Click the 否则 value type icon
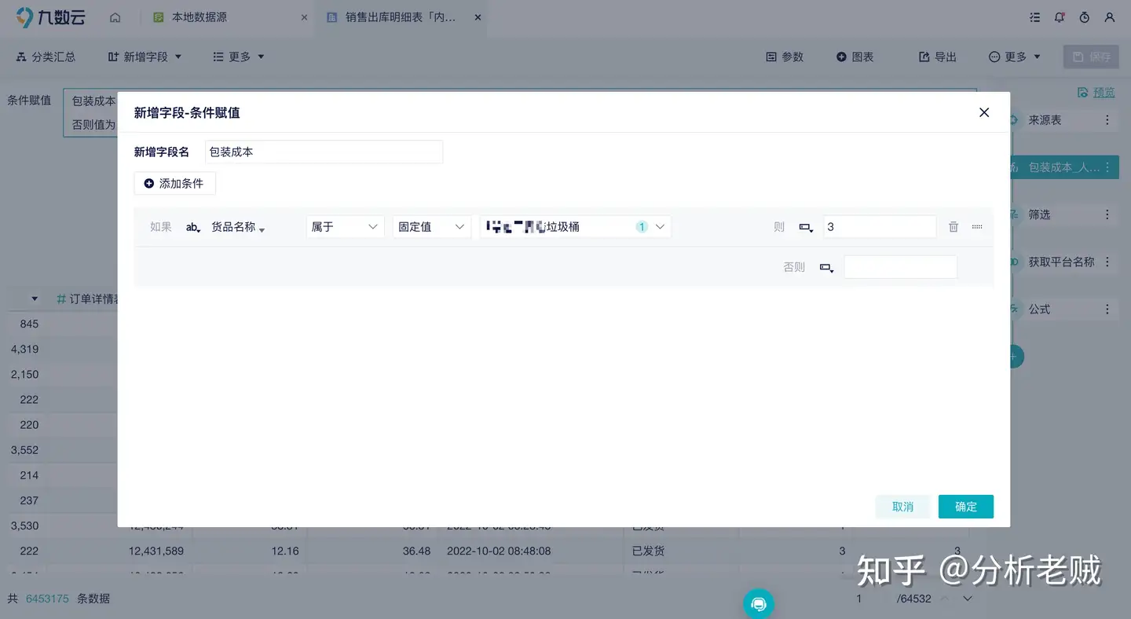Image resolution: width=1131 pixels, height=619 pixels. [x=826, y=268]
